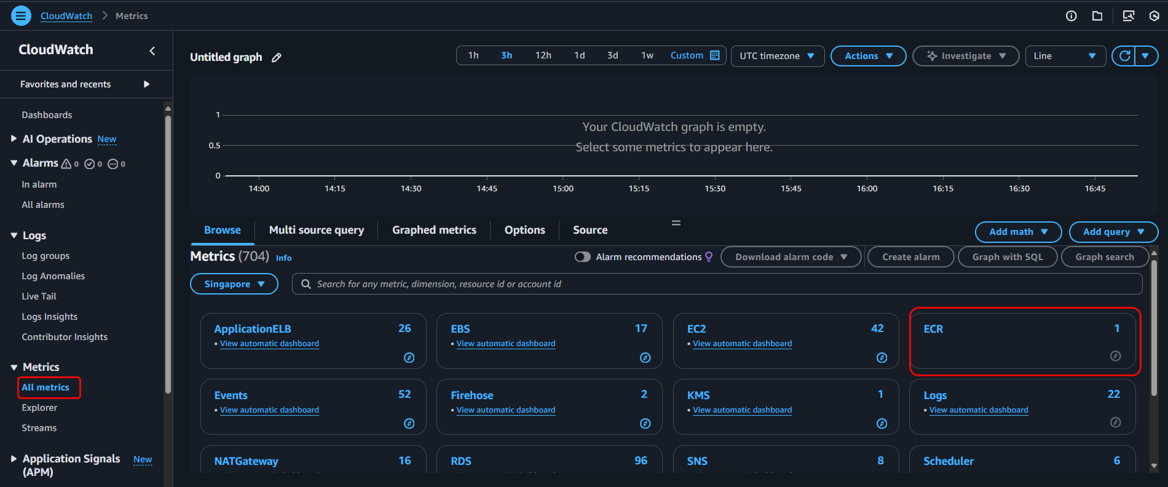Open Dashboards in sidebar
The width and height of the screenshot is (1168, 487).
[x=47, y=115]
